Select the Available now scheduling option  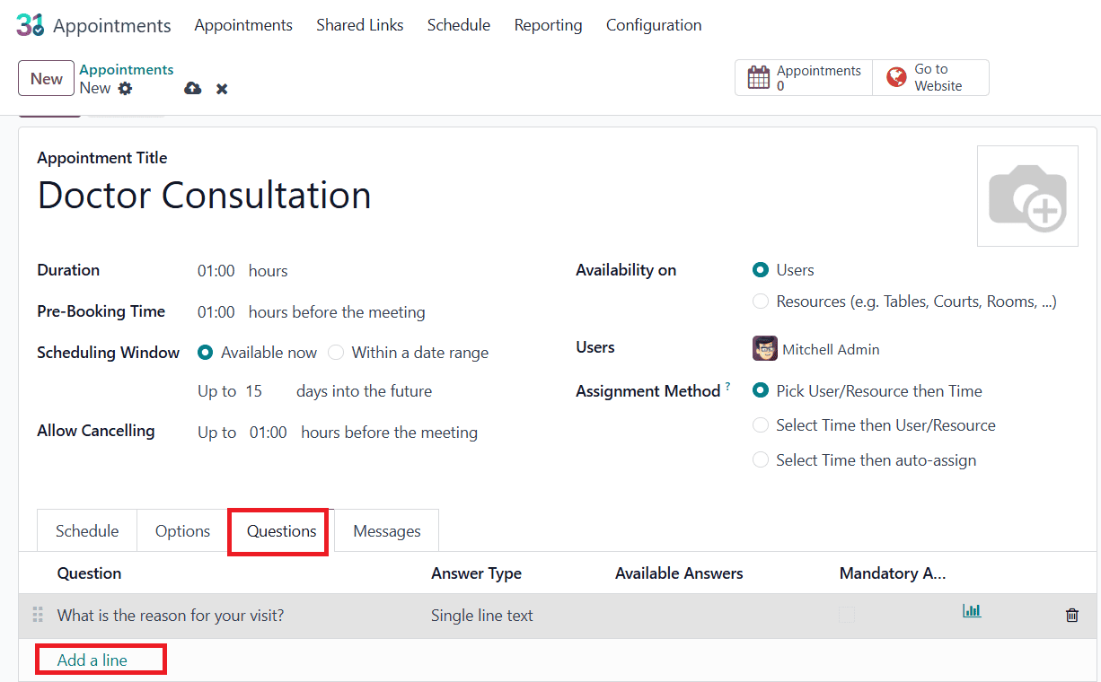click(x=205, y=353)
